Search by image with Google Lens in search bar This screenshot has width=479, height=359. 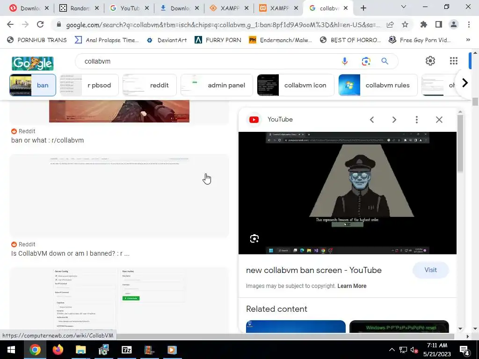point(366,61)
